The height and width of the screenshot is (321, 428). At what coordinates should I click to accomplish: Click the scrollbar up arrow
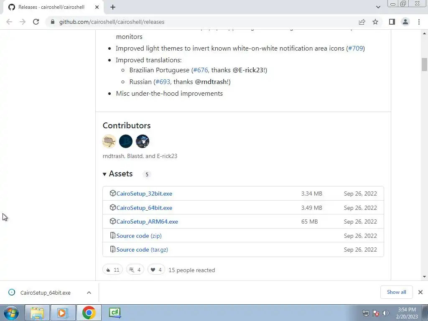click(425, 33)
